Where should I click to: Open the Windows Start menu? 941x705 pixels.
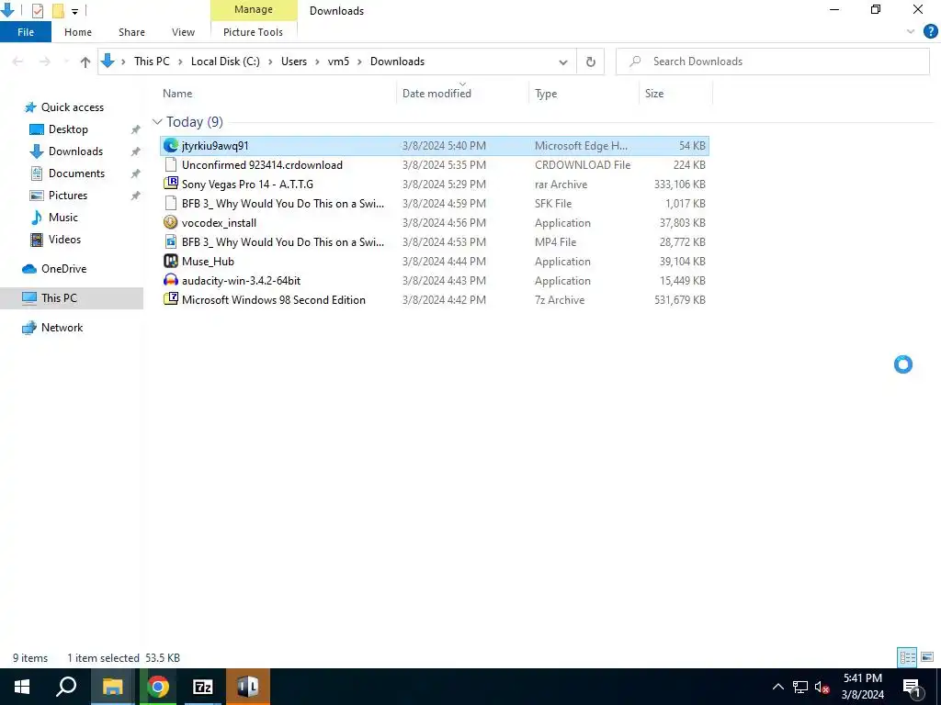22,687
